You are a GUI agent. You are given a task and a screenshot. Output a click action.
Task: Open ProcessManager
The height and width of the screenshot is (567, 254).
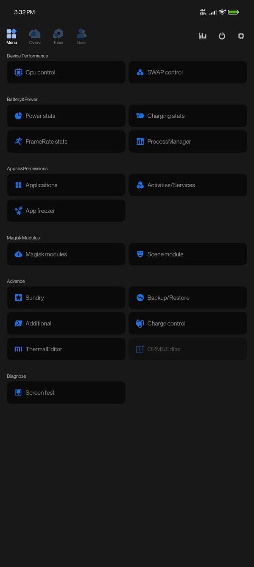click(x=188, y=141)
